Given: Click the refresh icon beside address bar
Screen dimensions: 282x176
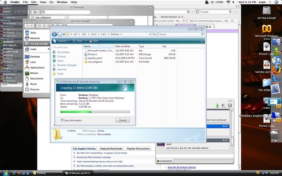Looking at the screenshot, I should click(154, 34).
